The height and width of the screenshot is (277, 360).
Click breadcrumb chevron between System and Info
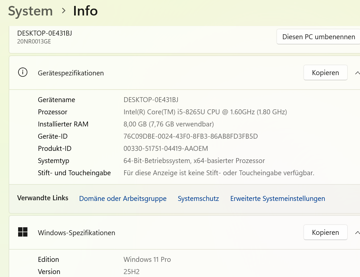click(64, 11)
